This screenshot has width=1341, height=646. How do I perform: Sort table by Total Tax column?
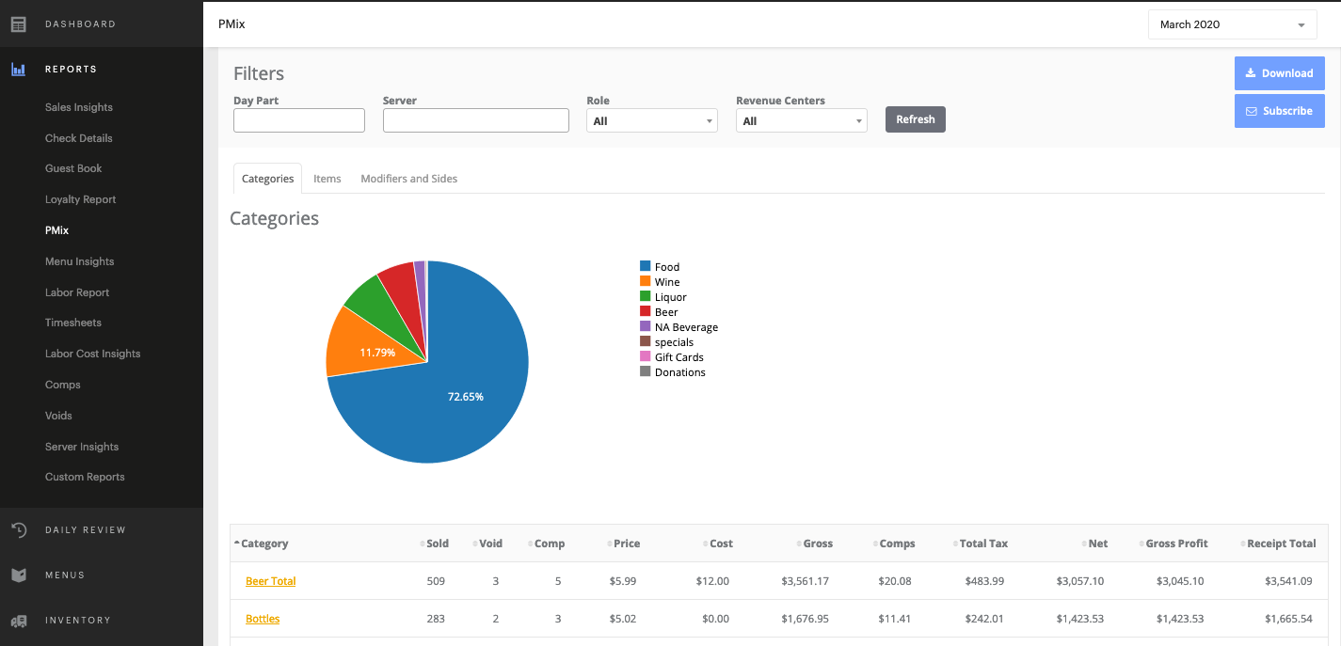pyautogui.click(x=983, y=544)
